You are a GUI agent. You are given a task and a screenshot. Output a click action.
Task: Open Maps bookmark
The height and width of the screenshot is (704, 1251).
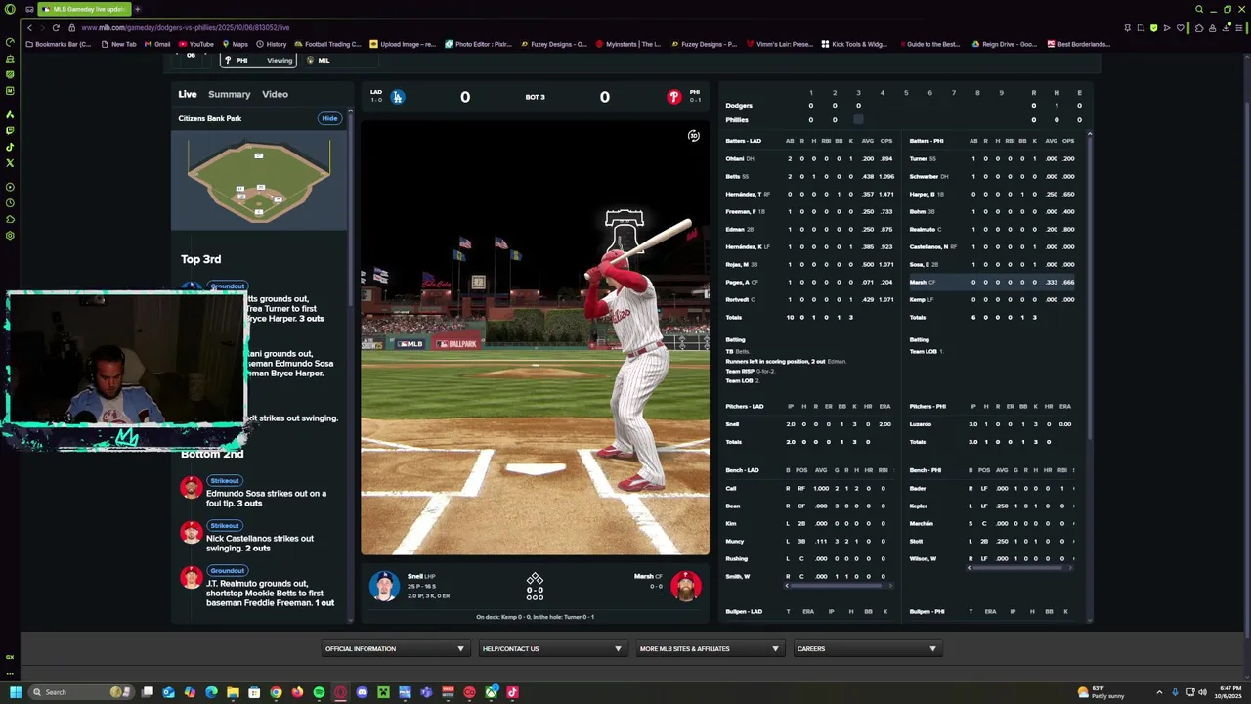[x=236, y=44]
